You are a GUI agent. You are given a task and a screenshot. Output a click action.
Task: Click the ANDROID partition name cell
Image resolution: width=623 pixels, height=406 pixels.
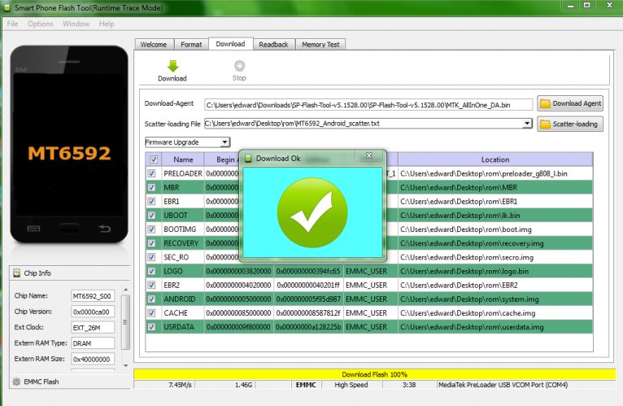183,299
